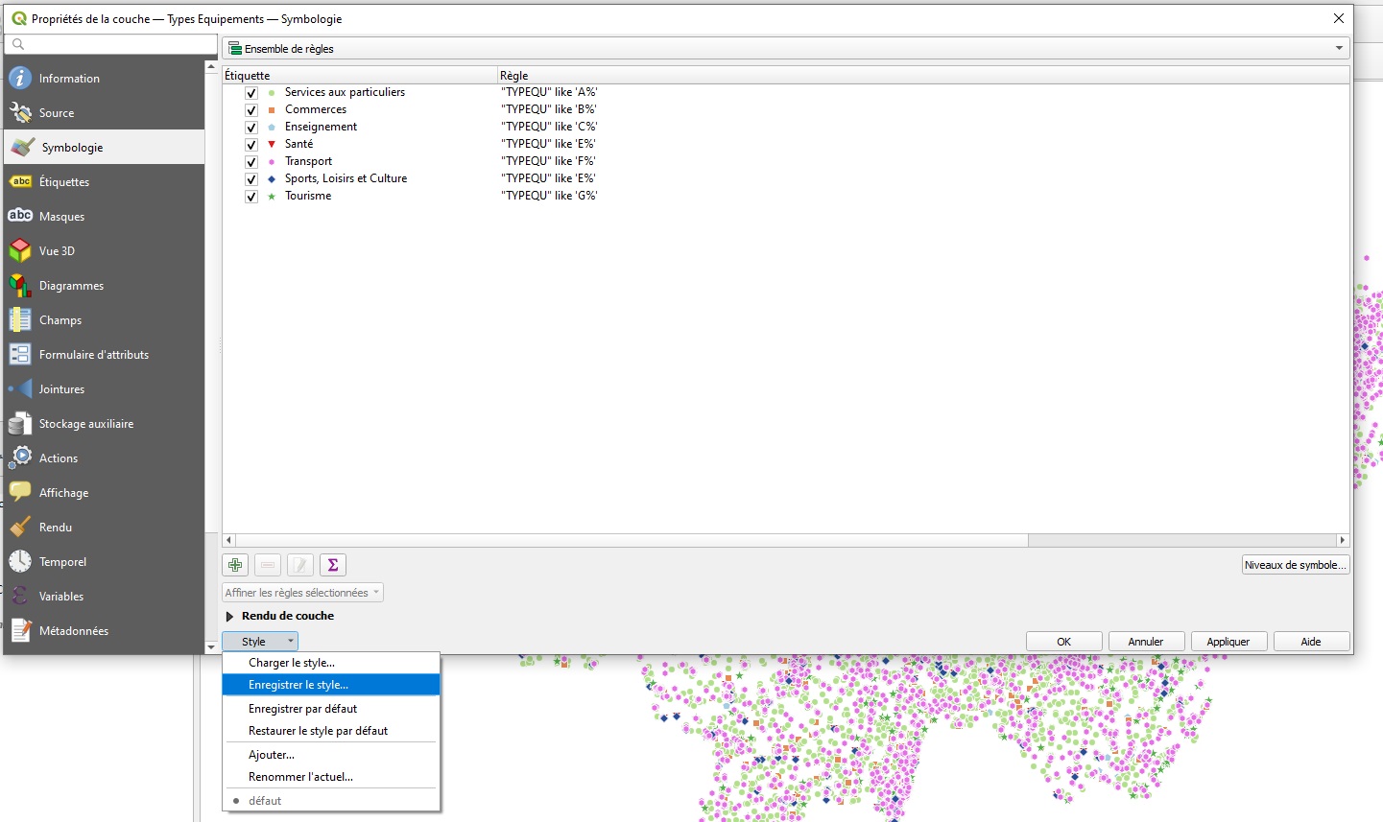
Task: Open the Information panel icon
Action: 20,79
